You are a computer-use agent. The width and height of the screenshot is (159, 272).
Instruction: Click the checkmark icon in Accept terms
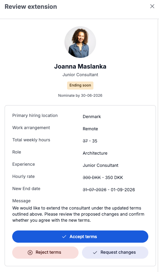64,237
